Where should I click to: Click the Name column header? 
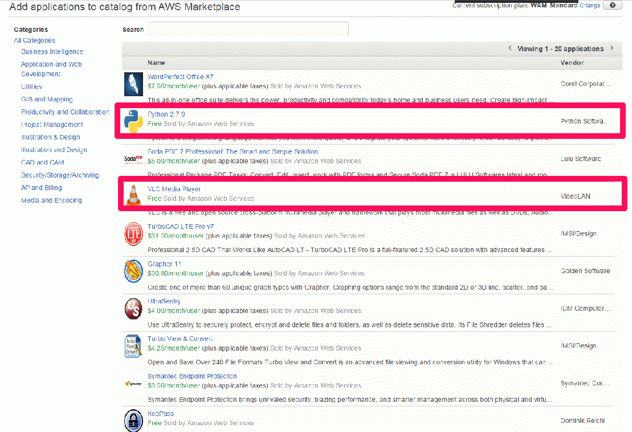pos(156,63)
